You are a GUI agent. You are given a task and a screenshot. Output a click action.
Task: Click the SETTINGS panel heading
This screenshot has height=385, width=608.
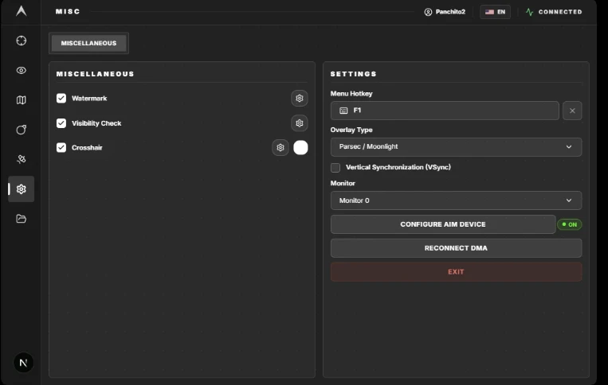353,74
